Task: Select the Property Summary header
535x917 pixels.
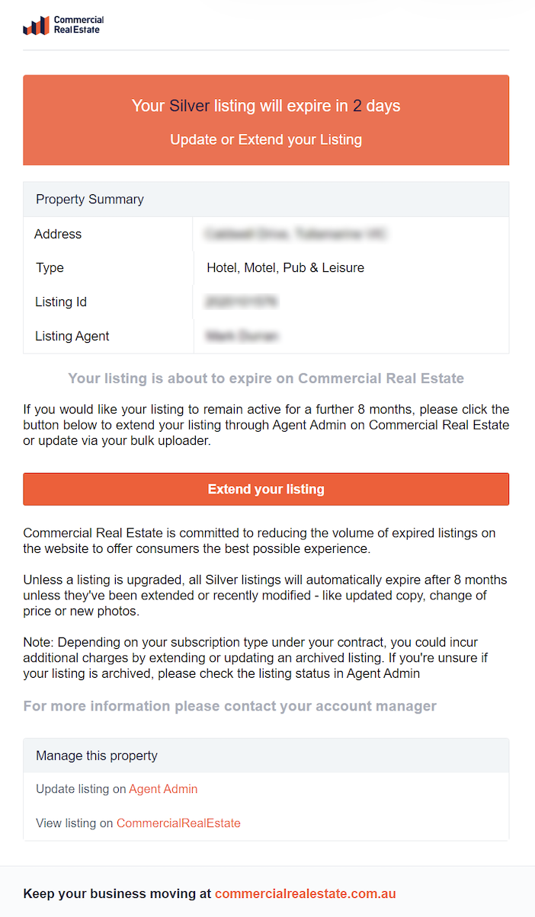Action: pyautogui.click(x=90, y=200)
